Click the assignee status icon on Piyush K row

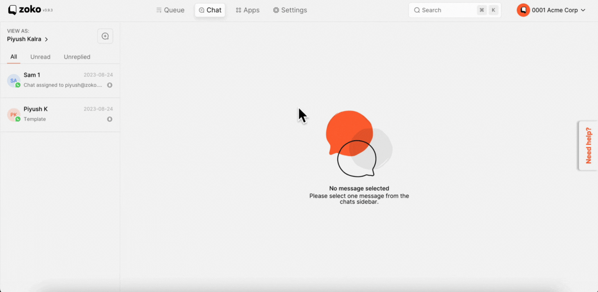[110, 119]
